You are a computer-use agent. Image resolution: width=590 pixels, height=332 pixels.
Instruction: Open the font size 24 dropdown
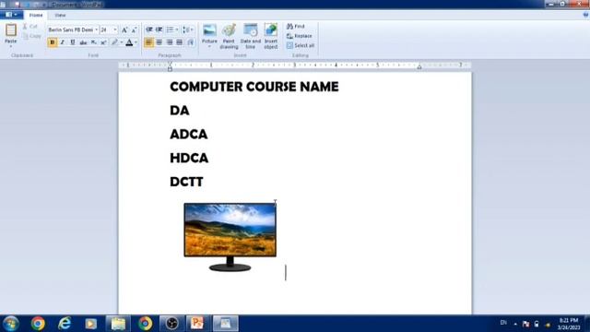pos(115,30)
